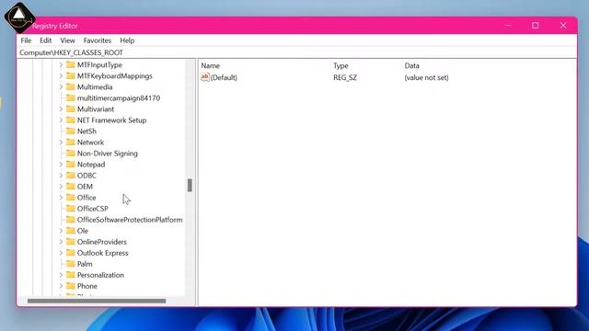Select the OfficeSoftwareProtectionPlatform key label
This screenshot has width=589, height=331.
(x=130, y=220)
